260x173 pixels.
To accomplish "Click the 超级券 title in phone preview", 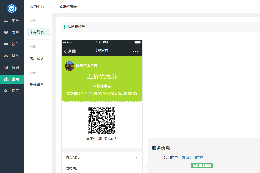I will (x=102, y=51).
